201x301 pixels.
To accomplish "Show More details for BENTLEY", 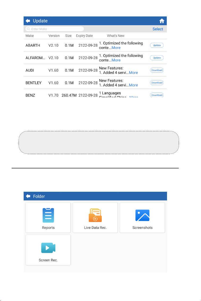I will pyautogui.click(x=133, y=85).
